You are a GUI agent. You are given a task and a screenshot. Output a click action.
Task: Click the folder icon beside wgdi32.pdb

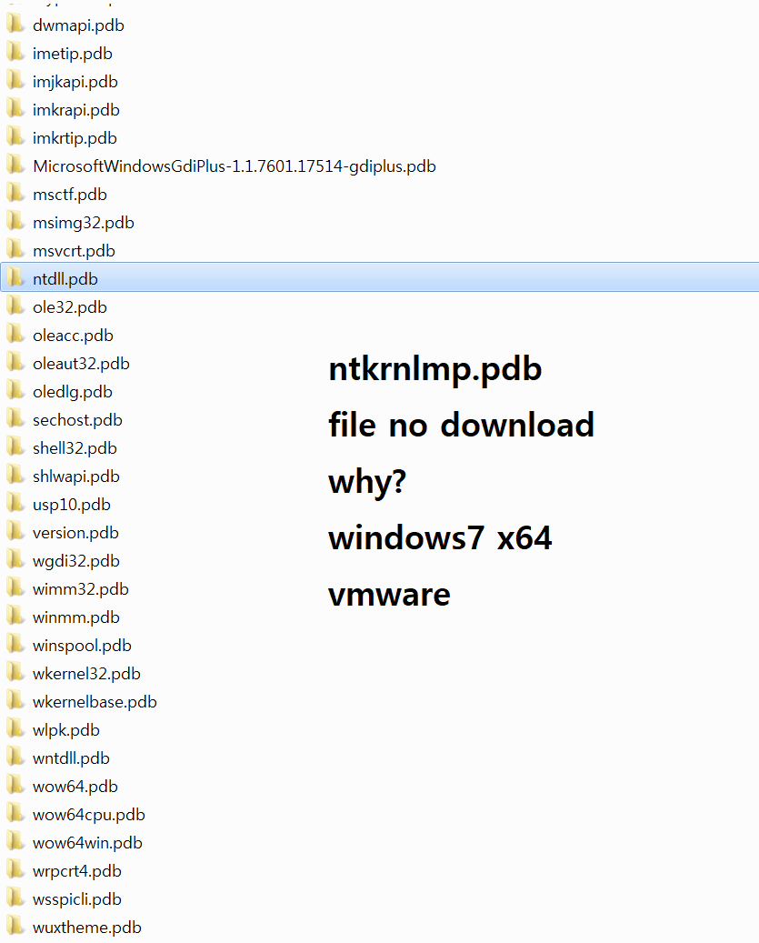click(15, 560)
